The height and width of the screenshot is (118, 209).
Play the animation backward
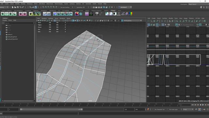point(200,105)
